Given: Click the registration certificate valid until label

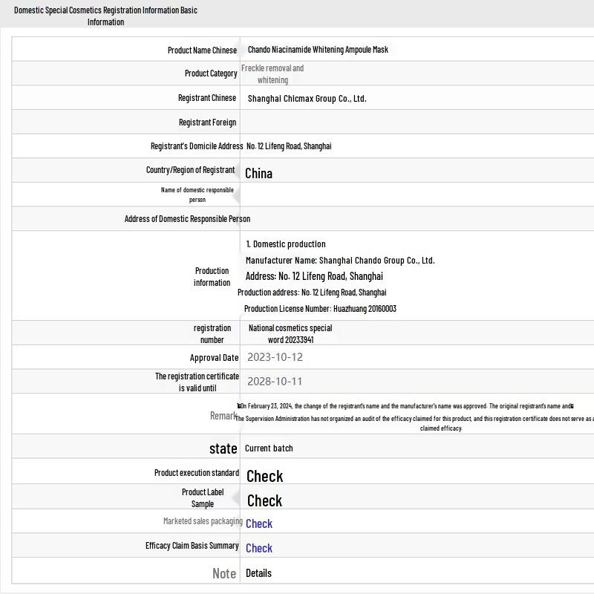Looking at the screenshot, I should click(x=197, y=382).
